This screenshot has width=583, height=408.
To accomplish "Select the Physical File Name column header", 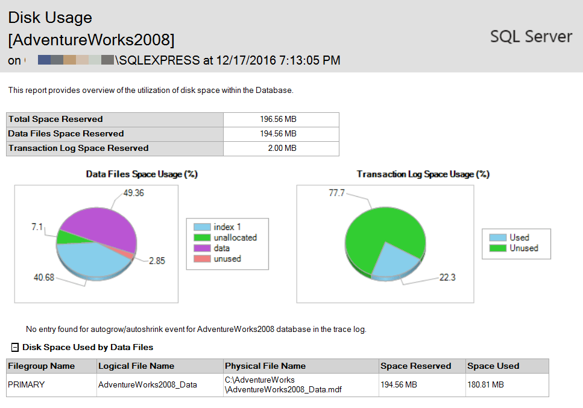I will [301, 366].
